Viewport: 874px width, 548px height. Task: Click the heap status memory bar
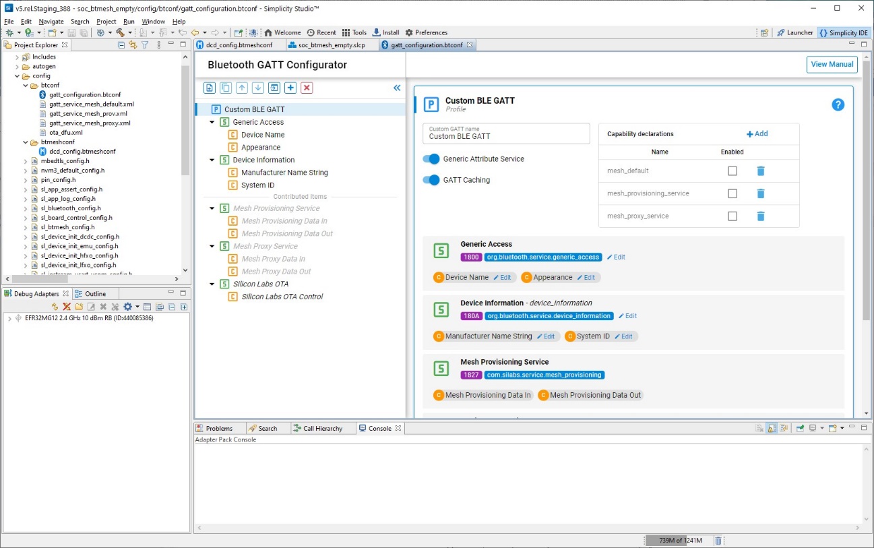pyautogui.click(x=679, y=541)
